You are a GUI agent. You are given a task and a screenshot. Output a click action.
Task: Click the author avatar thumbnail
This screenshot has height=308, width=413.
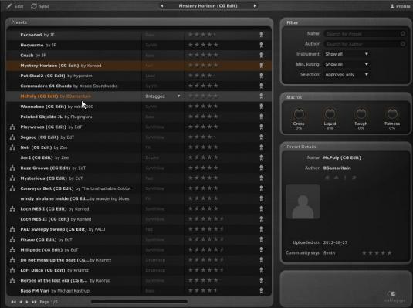pos(303,201)
